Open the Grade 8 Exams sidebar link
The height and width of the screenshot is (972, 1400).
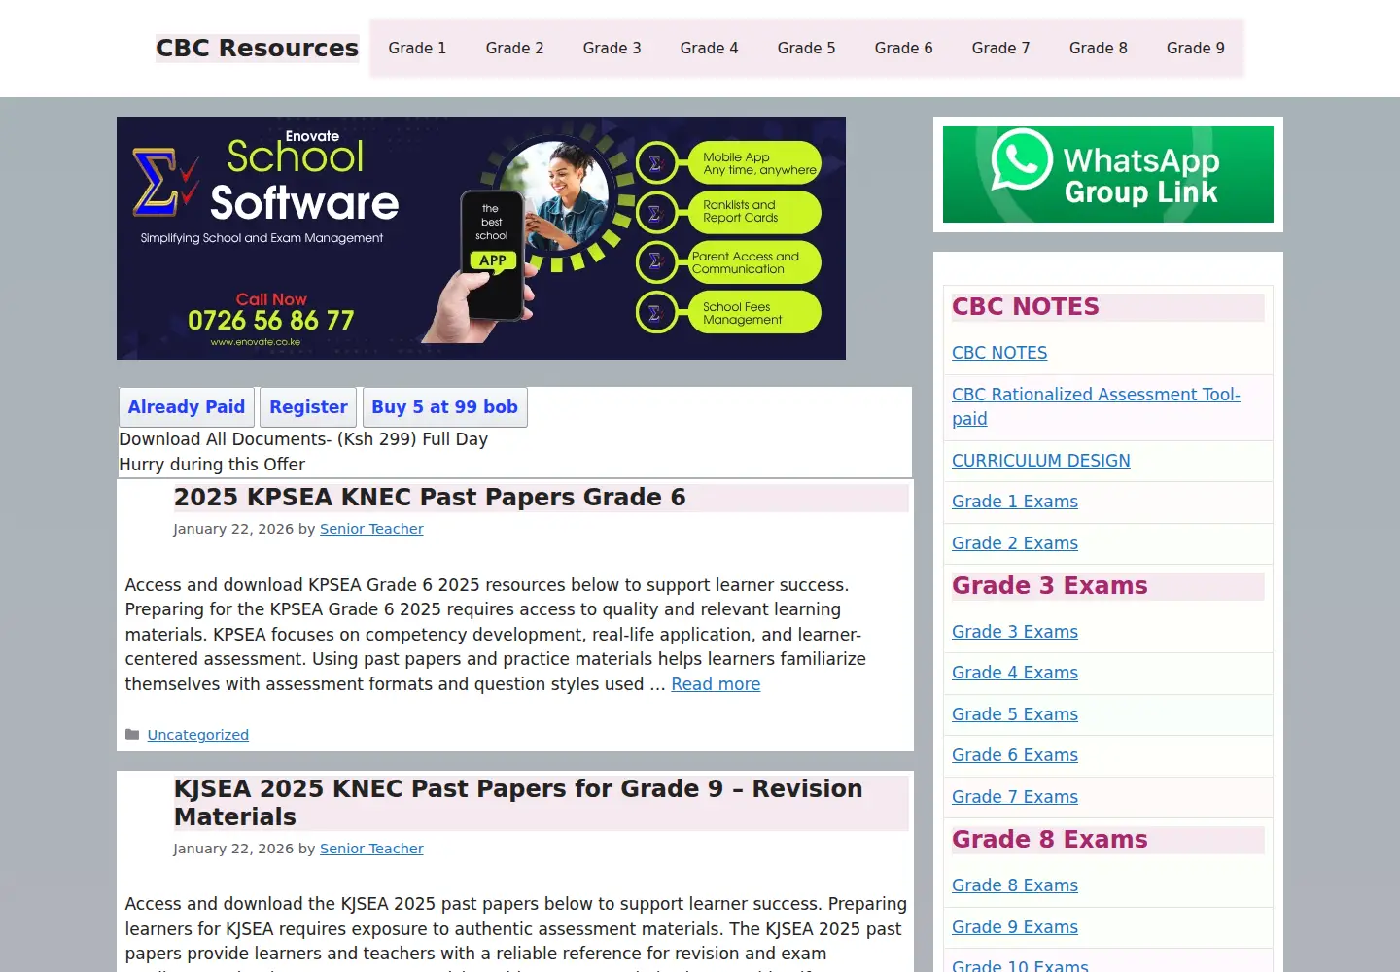point(1015,885)
